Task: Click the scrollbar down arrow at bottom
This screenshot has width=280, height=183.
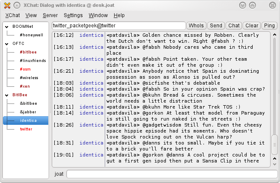Action: [x=274, y=164]
